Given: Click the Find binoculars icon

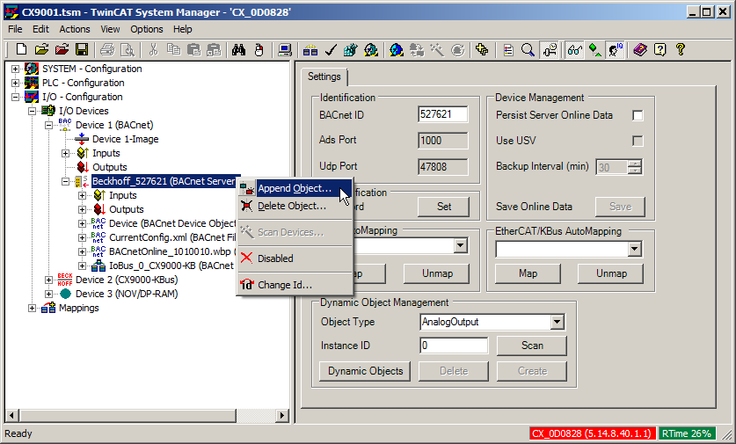Looking at the screenshot, I should [238, 49].
